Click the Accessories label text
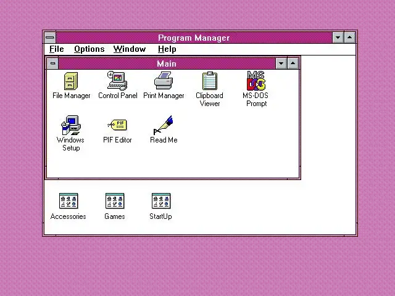Image resolution: width=395 pixels, height=296 pixels. click(69, 216)
